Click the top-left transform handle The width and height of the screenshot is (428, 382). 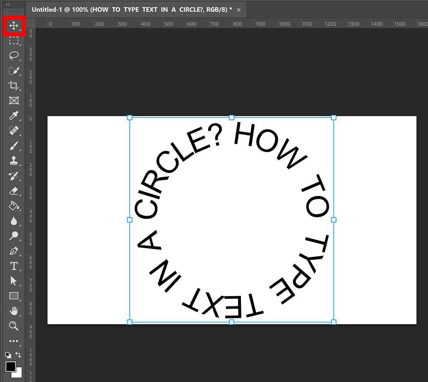(130, 117)
